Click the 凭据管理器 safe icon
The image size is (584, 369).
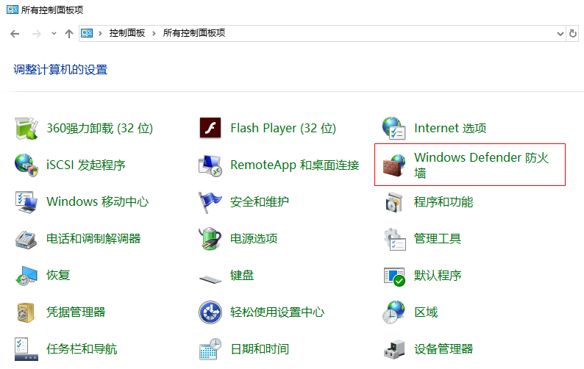point(26,312)
